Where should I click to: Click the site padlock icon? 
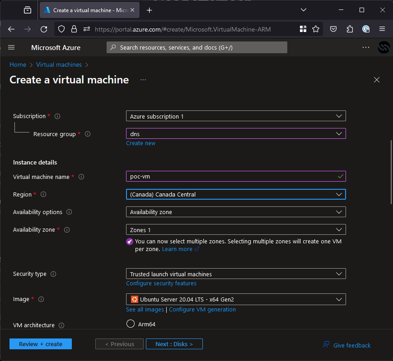click(74, 29)
